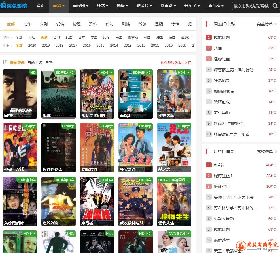Click the search magnifier icon

275,6
